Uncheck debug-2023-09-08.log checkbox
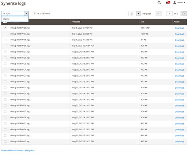Viewport: 192px width, 154px height. [5, 28]
